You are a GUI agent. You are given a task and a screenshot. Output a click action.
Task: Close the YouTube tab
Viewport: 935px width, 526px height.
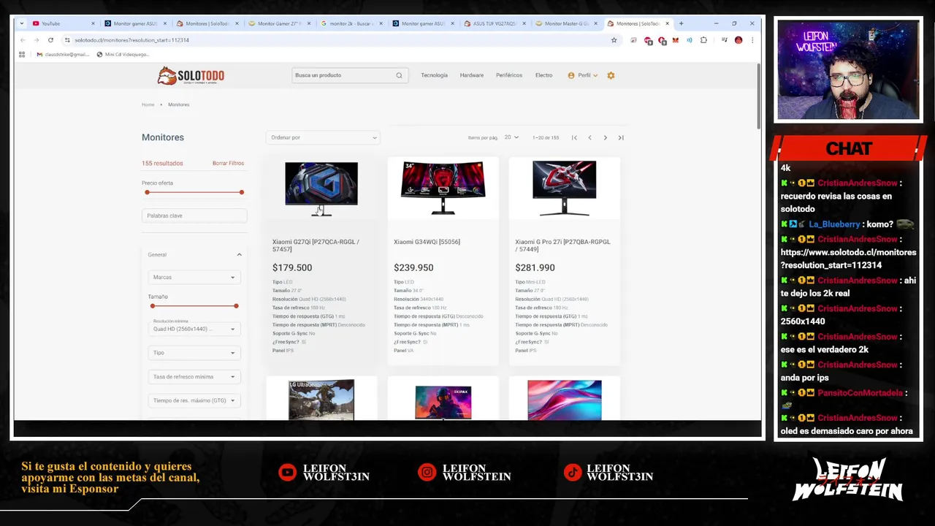click(x=93, y=23)
